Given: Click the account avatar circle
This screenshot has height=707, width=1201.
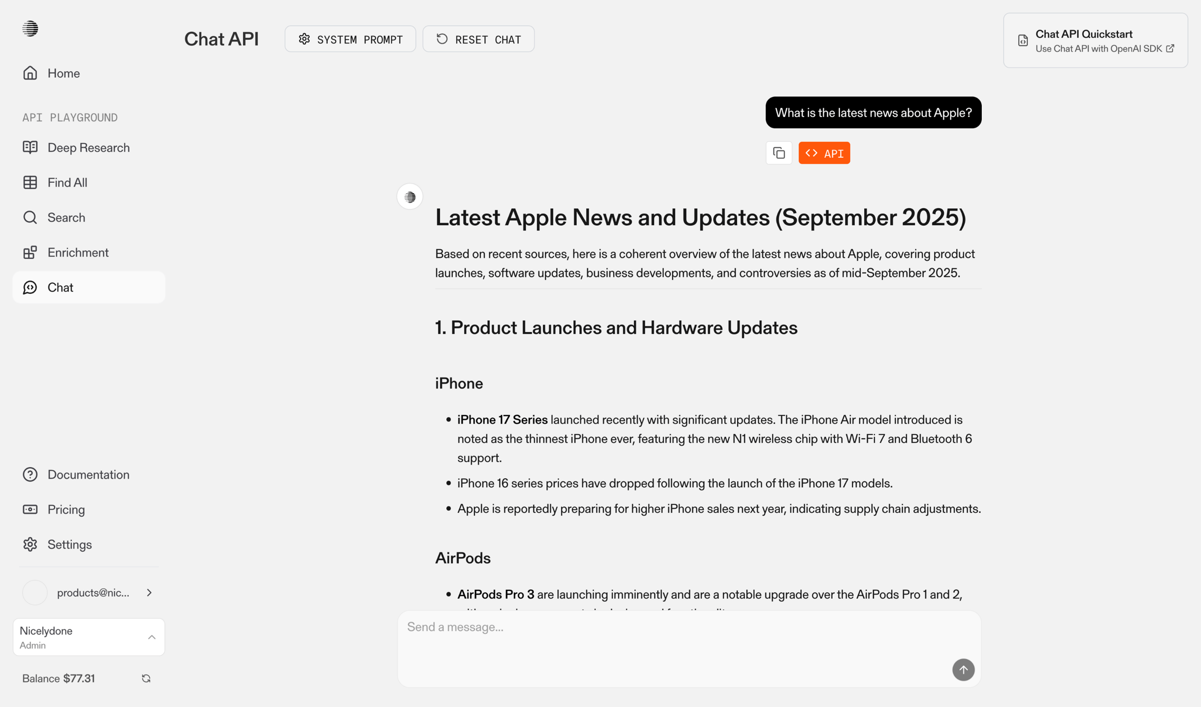Looking at the screenshot, I should coord(35,593).
